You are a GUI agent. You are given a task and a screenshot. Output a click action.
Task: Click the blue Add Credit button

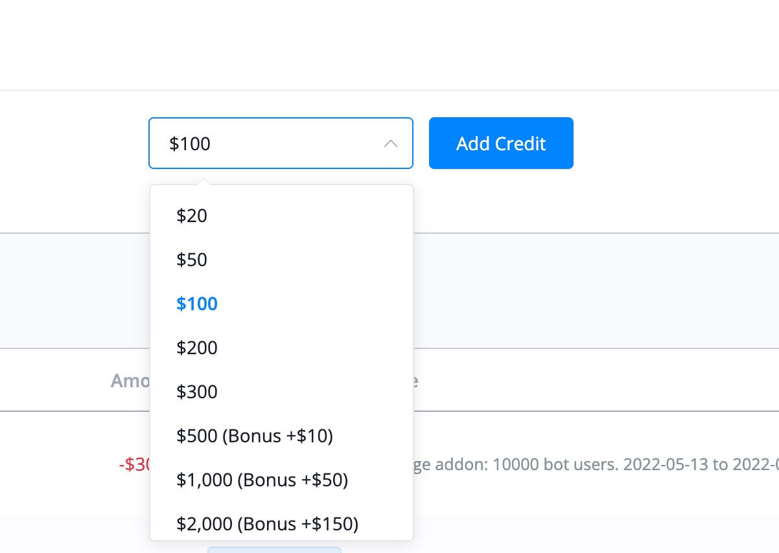501,143
